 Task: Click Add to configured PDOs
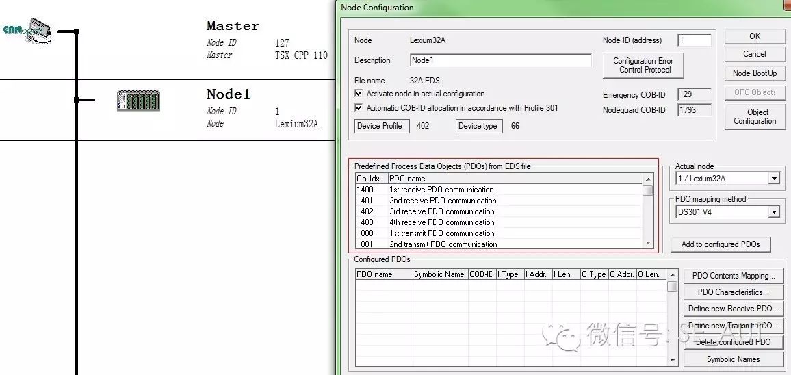click(x=721, y=244)
